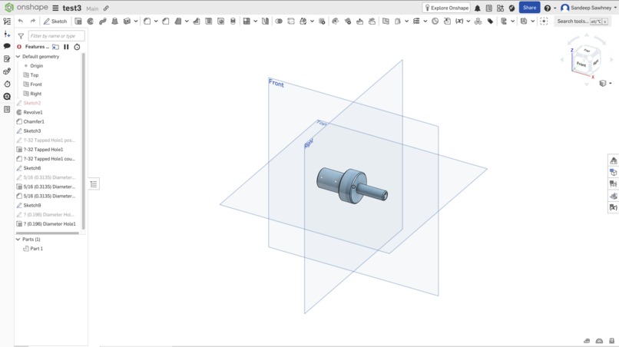Select the Revolve tool icon
This screenshot has height=347, width=619.
pyautogui.click(x=91, y=21)
